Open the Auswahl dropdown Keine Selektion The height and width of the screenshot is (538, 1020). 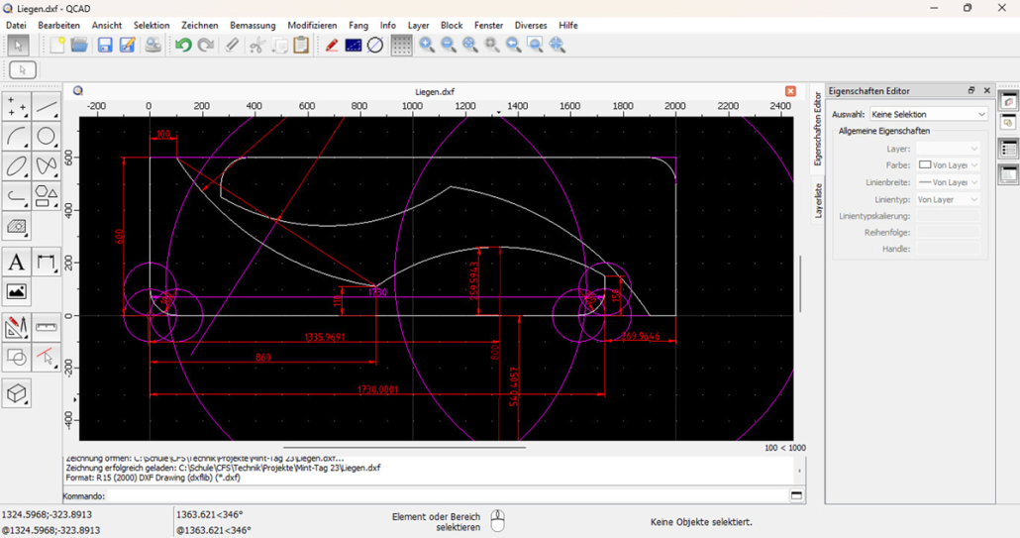click(x=928, y=114)
